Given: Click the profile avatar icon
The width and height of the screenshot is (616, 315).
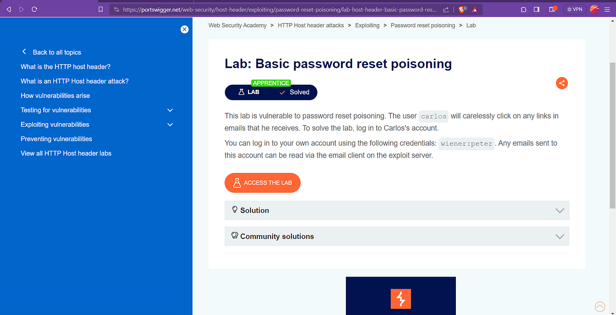Looking at the screenshot, I should (x=594, y=9).
